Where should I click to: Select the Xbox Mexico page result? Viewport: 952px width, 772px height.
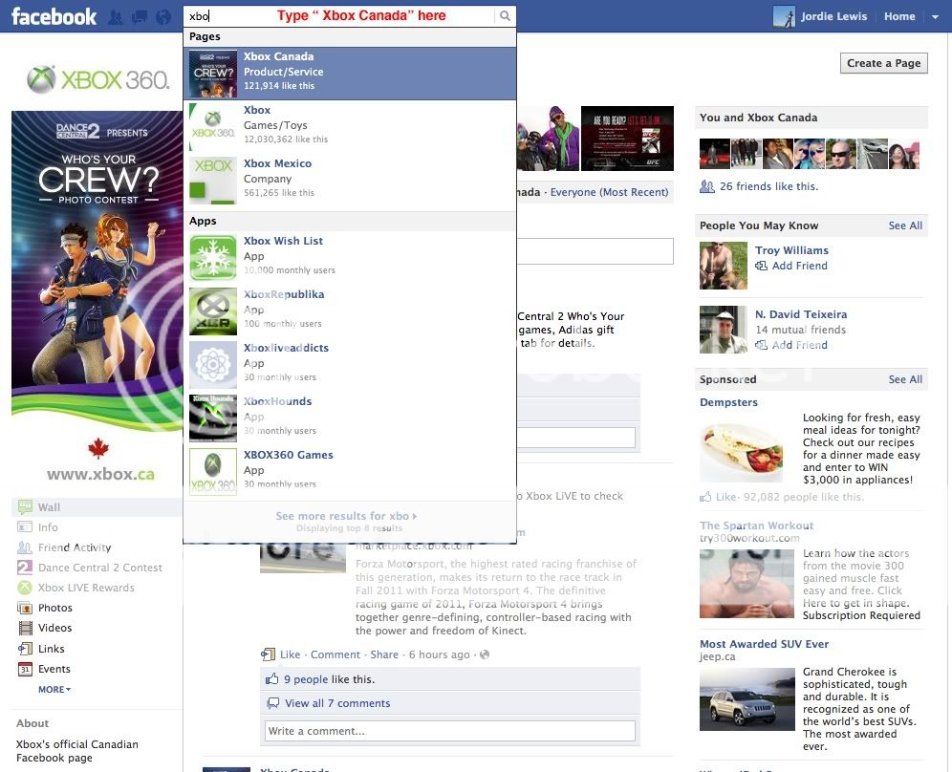coord(350,179)
